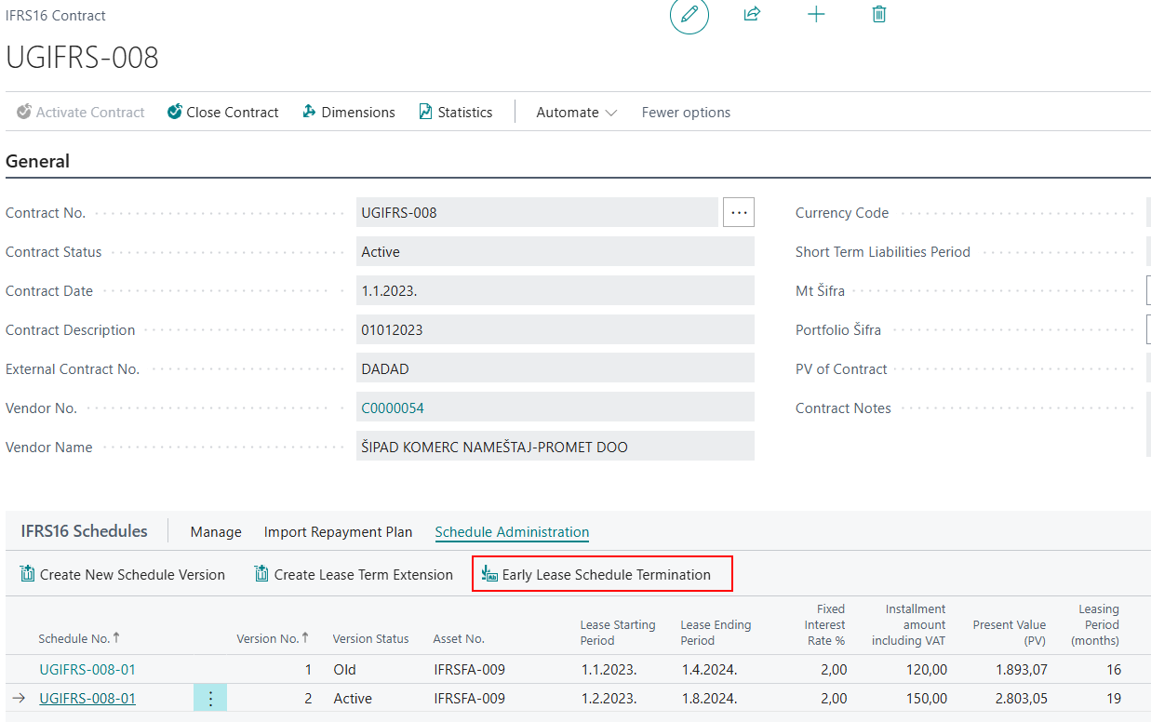
Task: Open Import Repayment Plan menu
Action: point(338,532)
